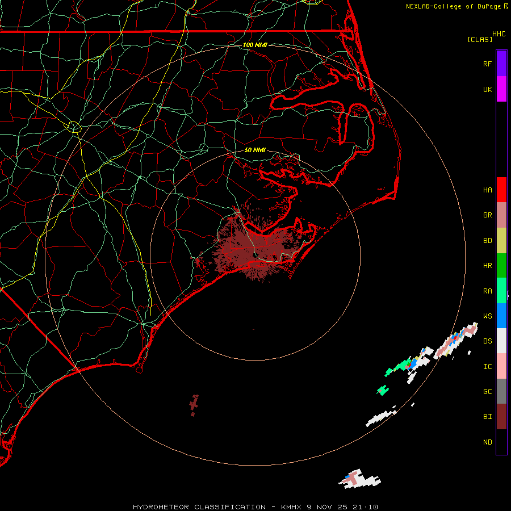The width and height of the screenshot is (511, 511).
Task: Click the BI dark red legend swatch
Action: (x=501, y=417)
